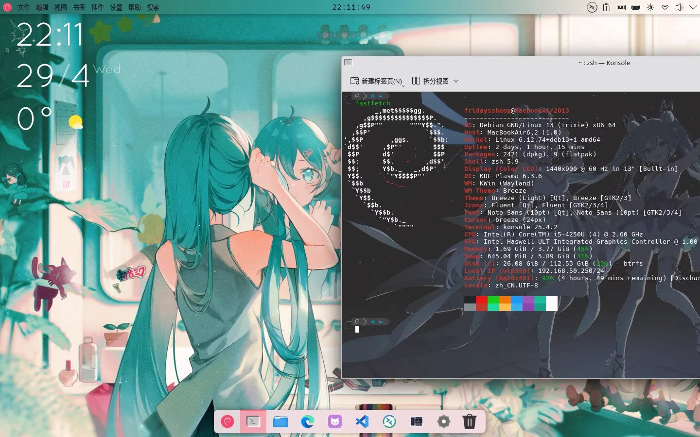Open the 帮助 menu
The height and width of the screenshot is (437, 700).
tap(135, 7)
